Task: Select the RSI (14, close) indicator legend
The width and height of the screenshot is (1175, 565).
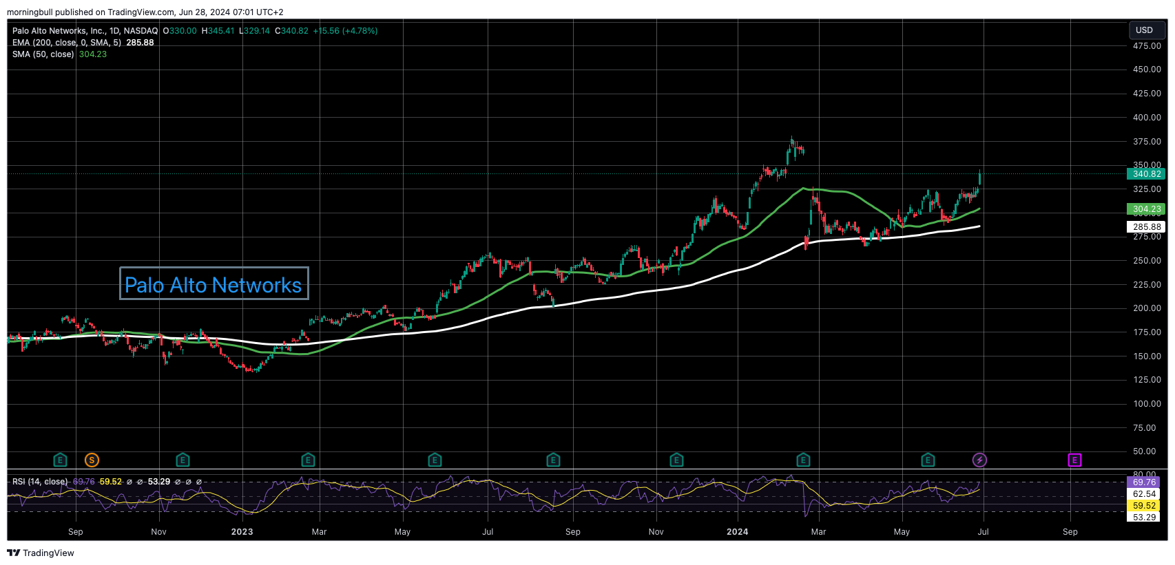Action: (x=40, y=482)
